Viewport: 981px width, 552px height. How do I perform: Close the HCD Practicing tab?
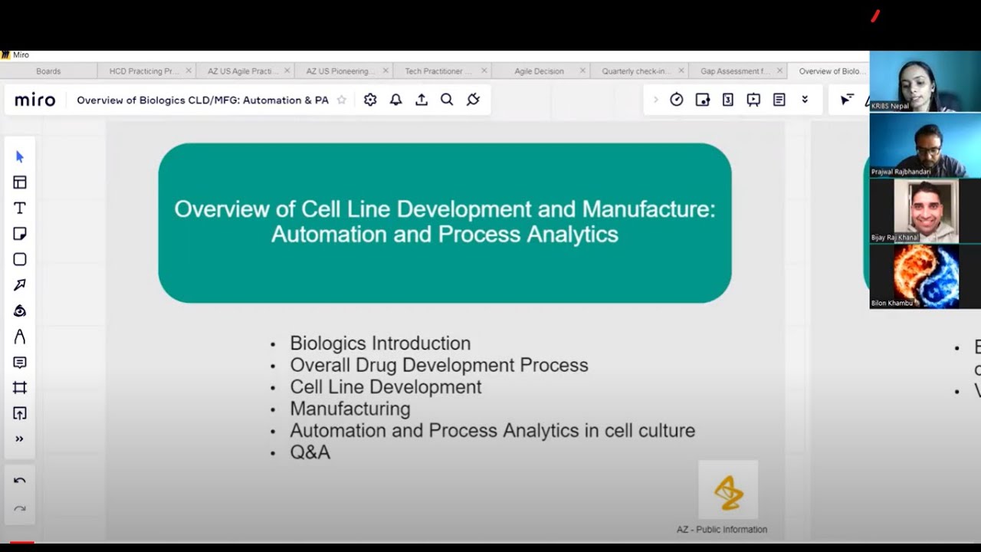coord(189,71)
